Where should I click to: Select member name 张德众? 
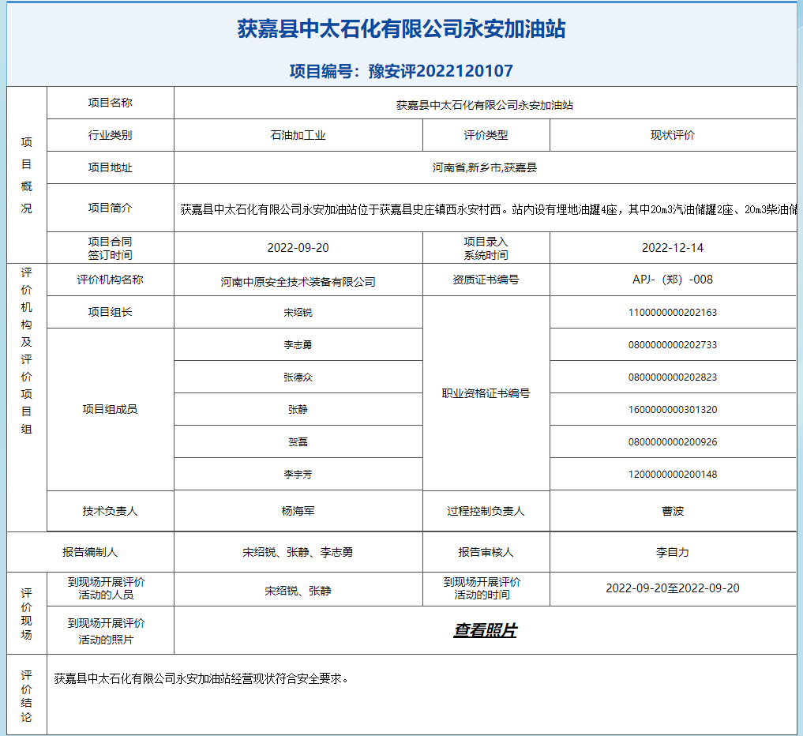coord(298,377)
